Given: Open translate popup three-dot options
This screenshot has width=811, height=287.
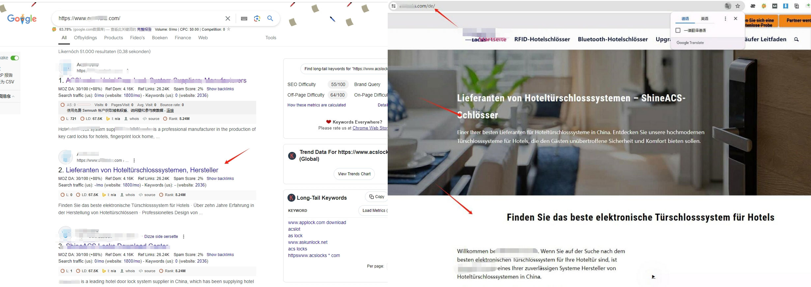Looking at the screenshot, I should 725,18.
